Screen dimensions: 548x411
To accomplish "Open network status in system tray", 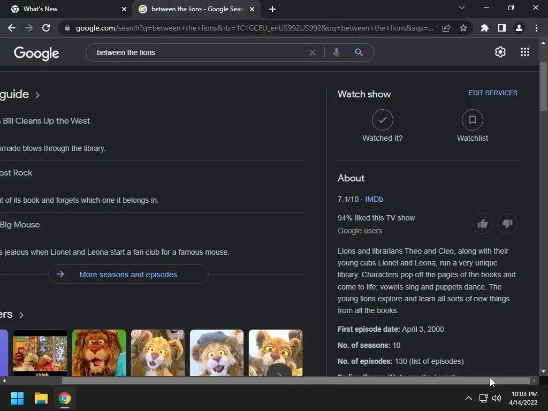I will (x=483, y=398).
